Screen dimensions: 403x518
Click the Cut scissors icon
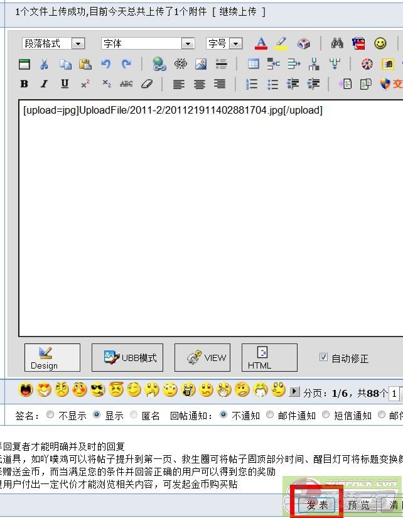45,64
